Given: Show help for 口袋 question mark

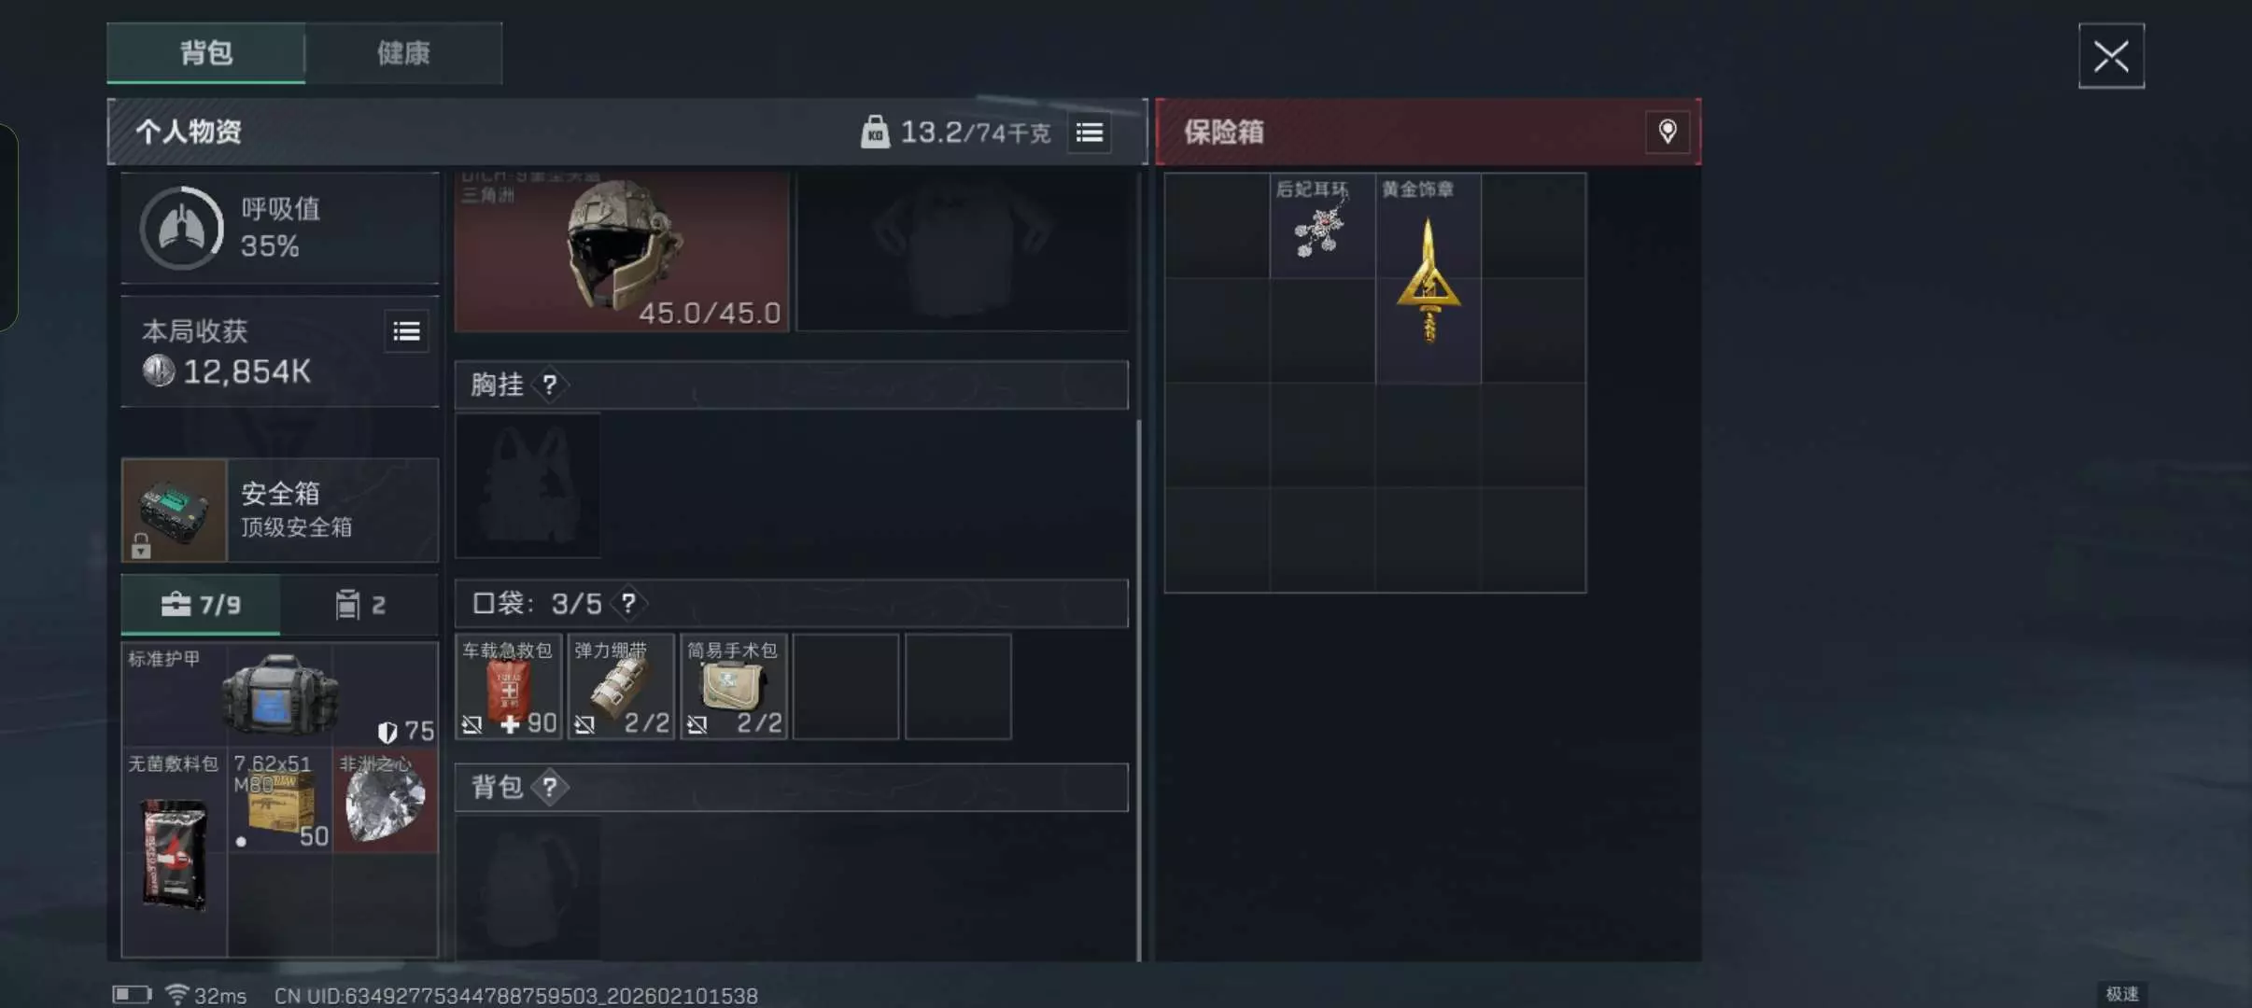Looking at the screenshot, I should click(x=628, y=603).
